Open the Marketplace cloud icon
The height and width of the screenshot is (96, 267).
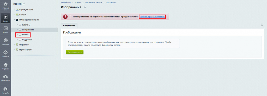point(5,76)
